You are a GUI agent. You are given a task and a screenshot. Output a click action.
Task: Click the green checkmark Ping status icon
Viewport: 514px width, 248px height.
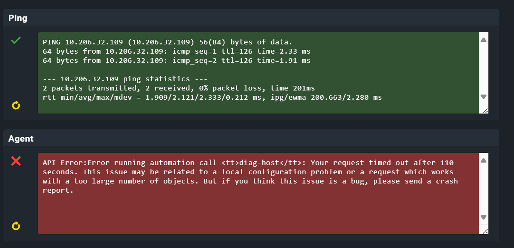(x=16, y=40)
